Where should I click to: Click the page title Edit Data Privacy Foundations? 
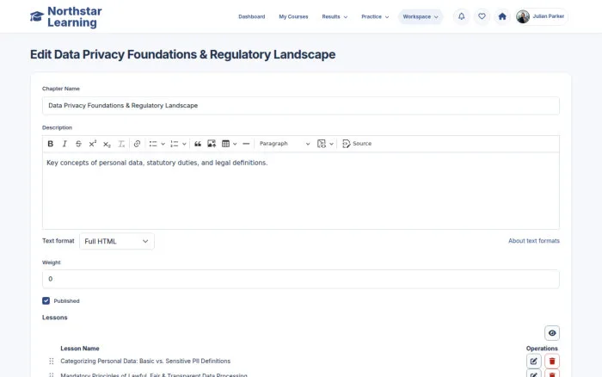182,54
